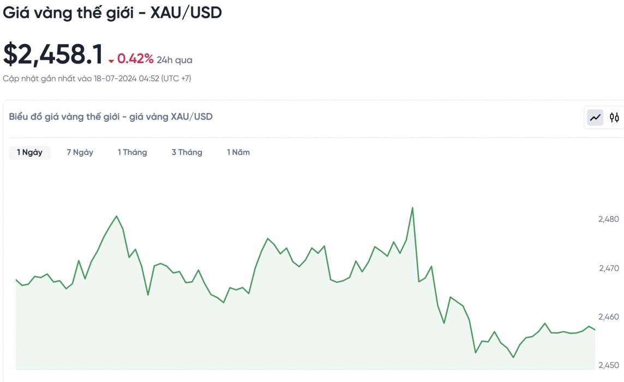
Task: Click the red down arrow beside 0.42%
Action: [x=111, y=61]
